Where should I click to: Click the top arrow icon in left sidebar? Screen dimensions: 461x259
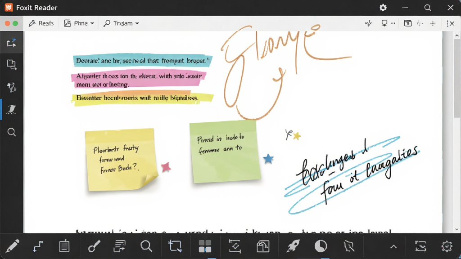(11, 43)
